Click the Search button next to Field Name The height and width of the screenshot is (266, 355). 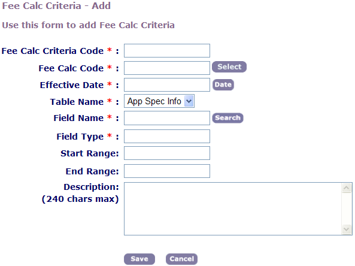coord(227,118)
